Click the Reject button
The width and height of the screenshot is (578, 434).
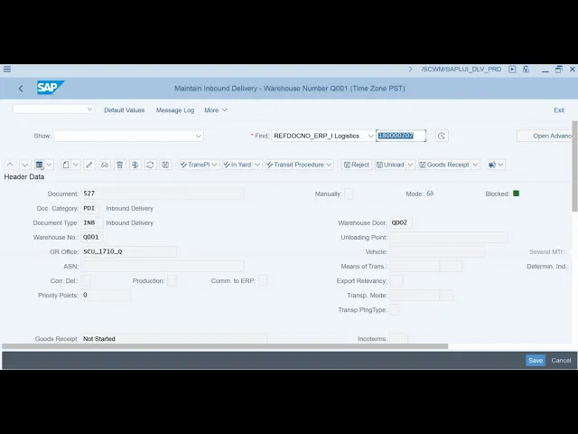[x=357, y=165]
